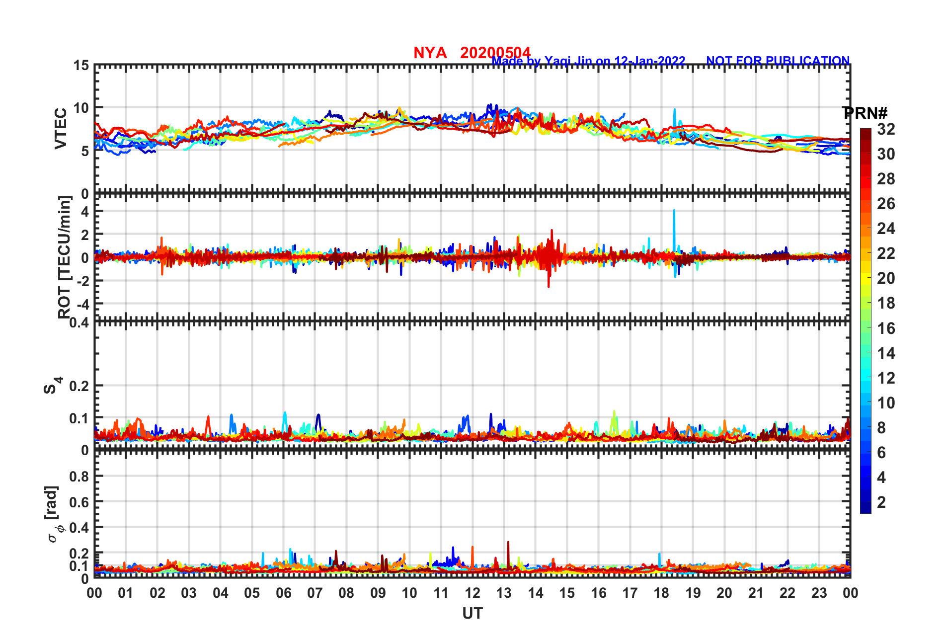The height and width of the screenshot is (642, 945).
Task: Click the x-axis tick label 18
Action: click(x=661, y=593)
